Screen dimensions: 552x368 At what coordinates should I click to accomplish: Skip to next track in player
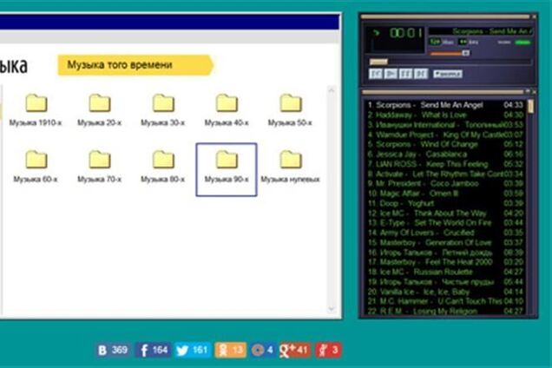(421, 74)
